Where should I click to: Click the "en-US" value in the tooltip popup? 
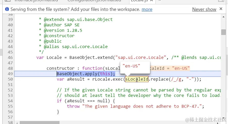(131, 66)
